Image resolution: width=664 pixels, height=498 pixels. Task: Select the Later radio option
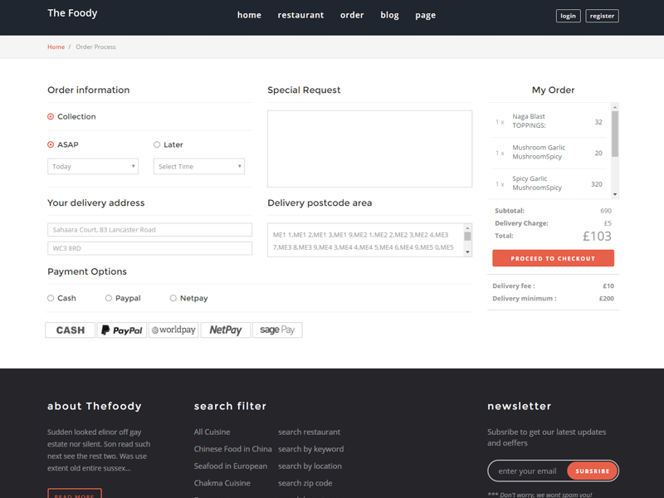(x=157, y=145)
